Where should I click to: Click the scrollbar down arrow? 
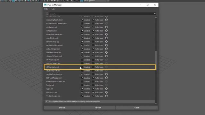click(x=156, y=103)
